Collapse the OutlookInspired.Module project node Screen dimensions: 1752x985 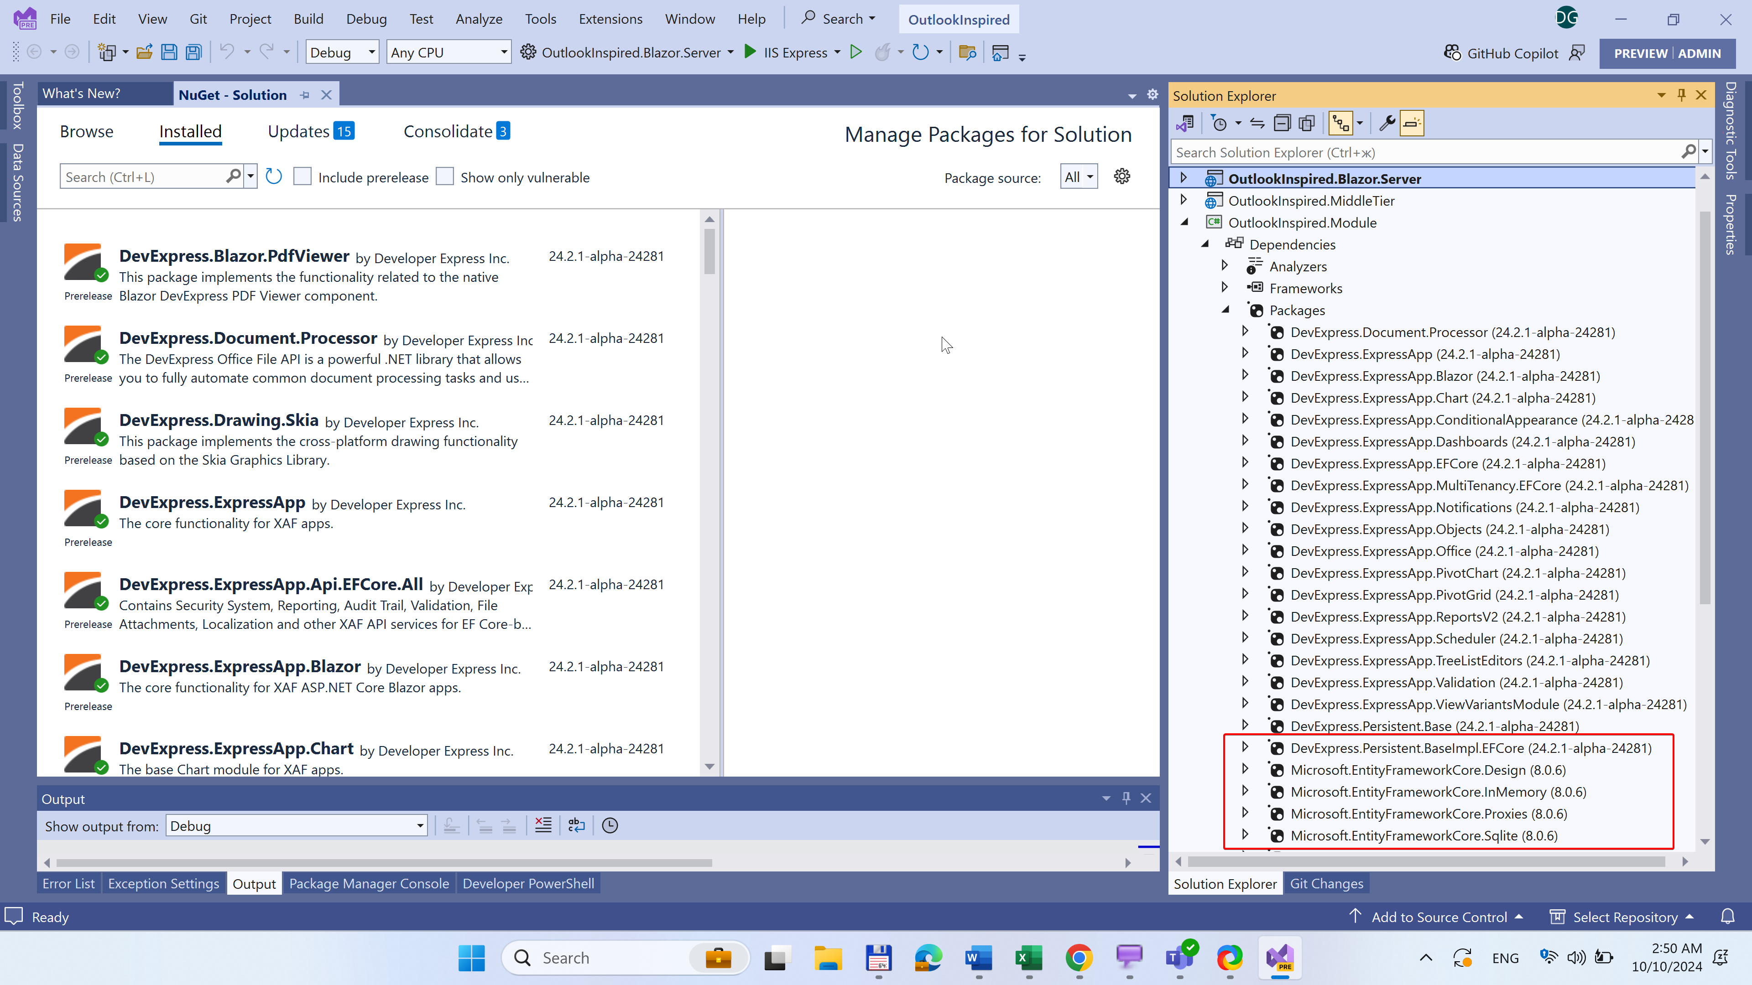point(1184,222)
